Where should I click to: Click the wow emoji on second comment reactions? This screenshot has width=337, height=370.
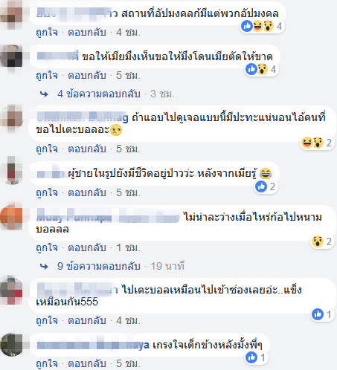coord(262,69)
